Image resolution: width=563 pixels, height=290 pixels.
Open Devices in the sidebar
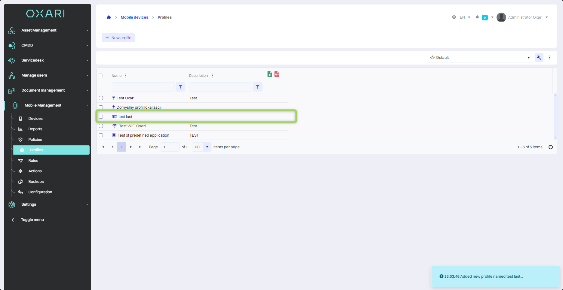pyautogui.click(x=35, y=119)
